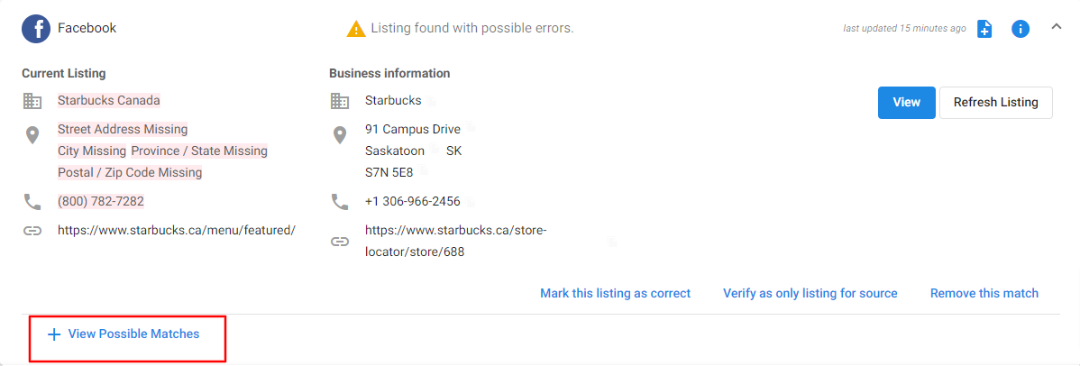Click Remove this match link
Image resolution: width=1080 pixels, height=366 pixels.
coord(984,293)
